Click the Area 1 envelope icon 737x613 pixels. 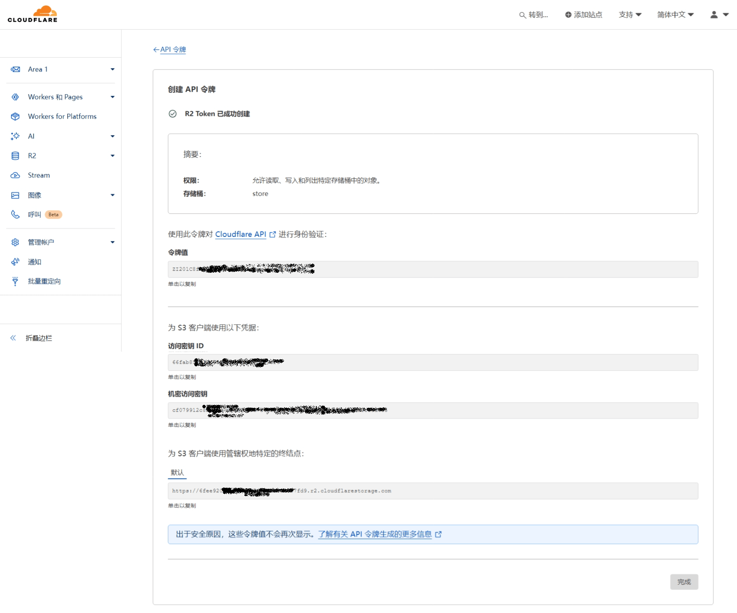coord(15,69)
